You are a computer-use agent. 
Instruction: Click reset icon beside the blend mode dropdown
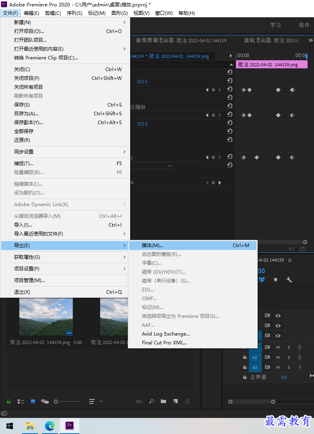pos(230,165)
